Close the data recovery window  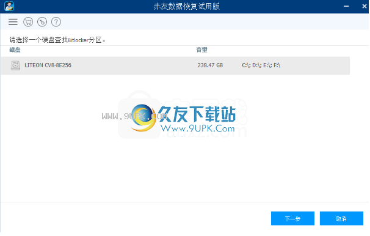pos(365,6)
